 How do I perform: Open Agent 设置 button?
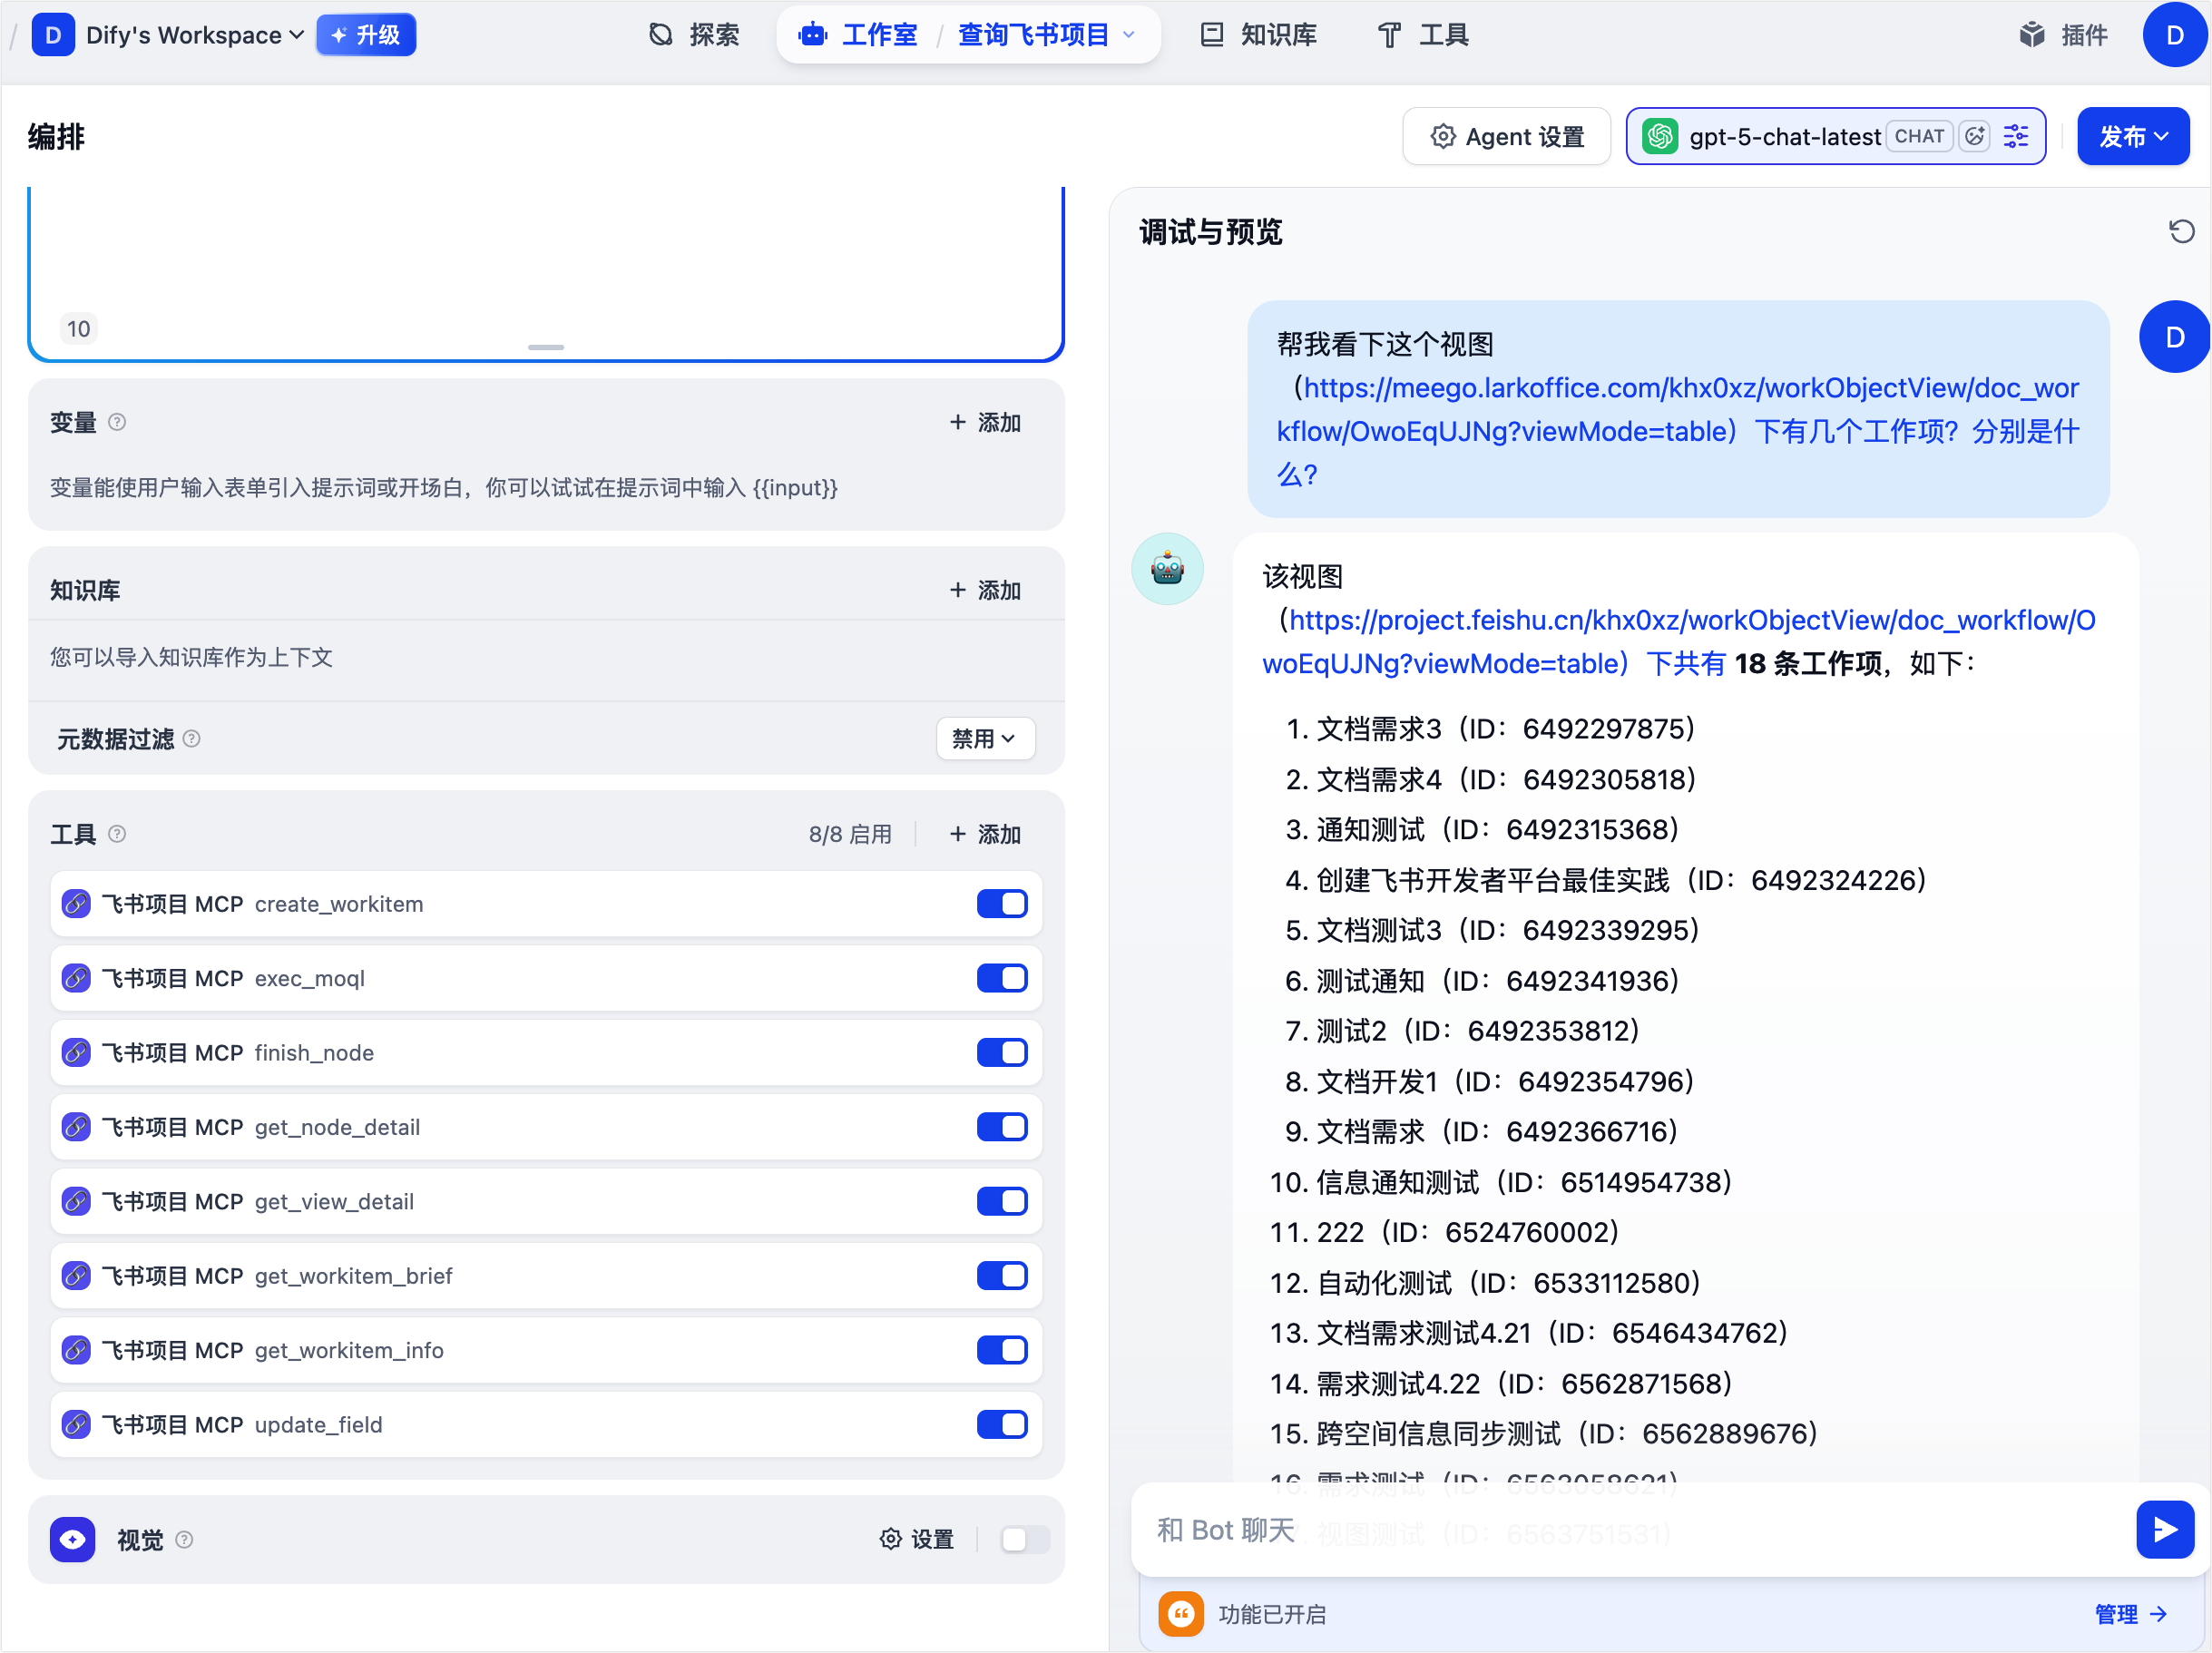coord(1506,136)
